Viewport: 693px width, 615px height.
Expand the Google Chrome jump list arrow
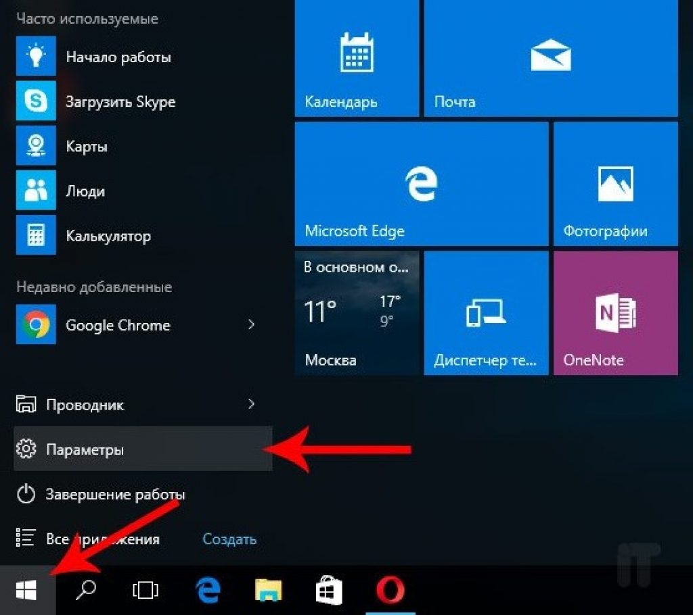[x=251, y=324]
